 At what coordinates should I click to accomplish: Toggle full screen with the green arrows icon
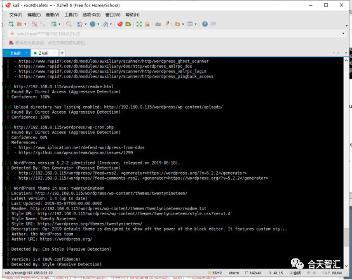click(139, 24)
